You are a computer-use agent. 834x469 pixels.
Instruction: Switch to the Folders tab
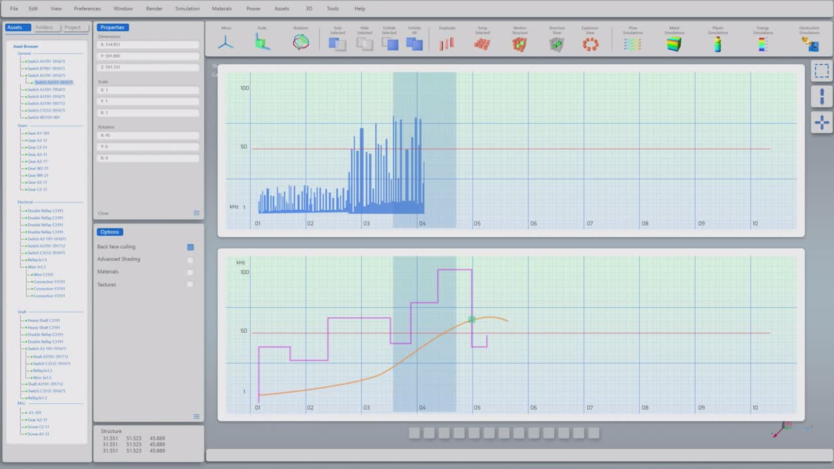pos(44,27)
